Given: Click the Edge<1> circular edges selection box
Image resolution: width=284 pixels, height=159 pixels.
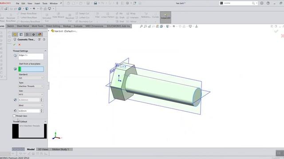Looking at the screenshot, I should (31, 57).
